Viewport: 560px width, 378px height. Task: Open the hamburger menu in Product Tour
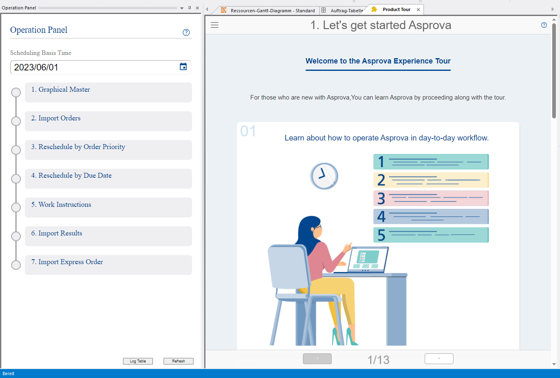pyautogui.click(x=214, y=25)
